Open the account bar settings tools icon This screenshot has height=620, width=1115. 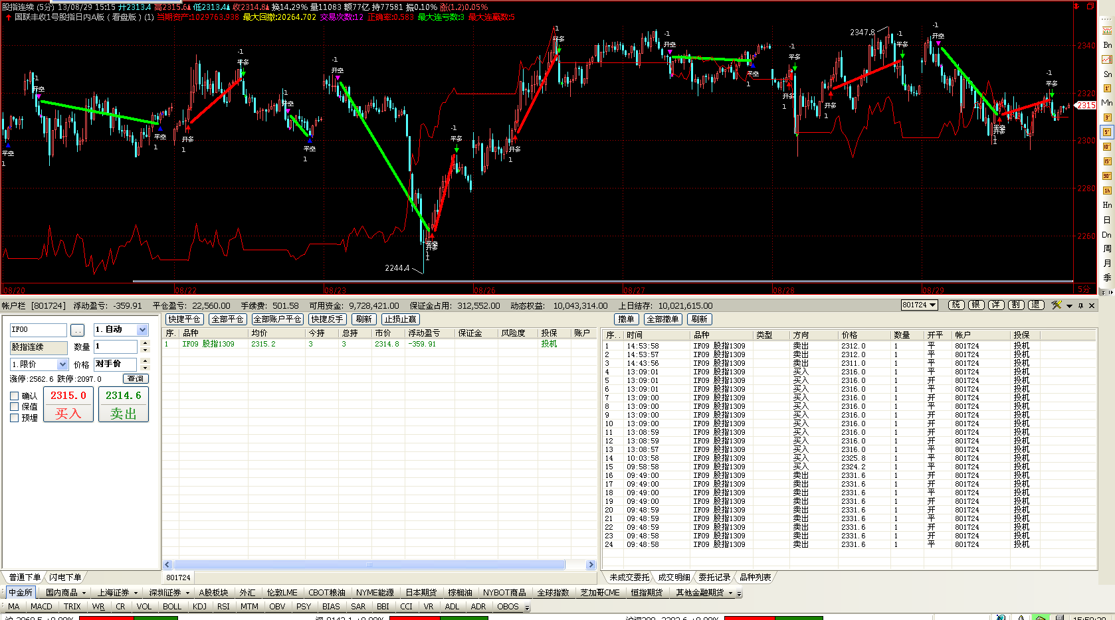click(1057, 305)
